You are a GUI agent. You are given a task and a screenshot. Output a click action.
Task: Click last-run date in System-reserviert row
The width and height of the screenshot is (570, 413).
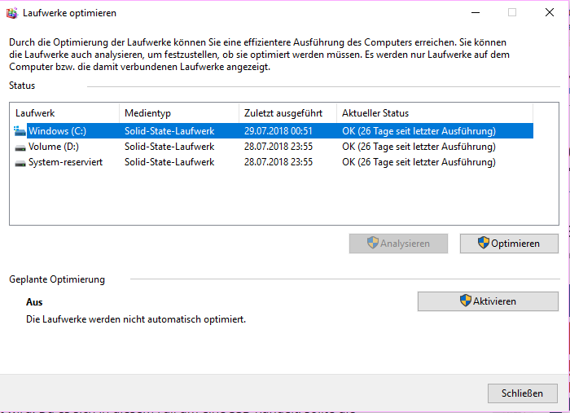coord(278,162)
